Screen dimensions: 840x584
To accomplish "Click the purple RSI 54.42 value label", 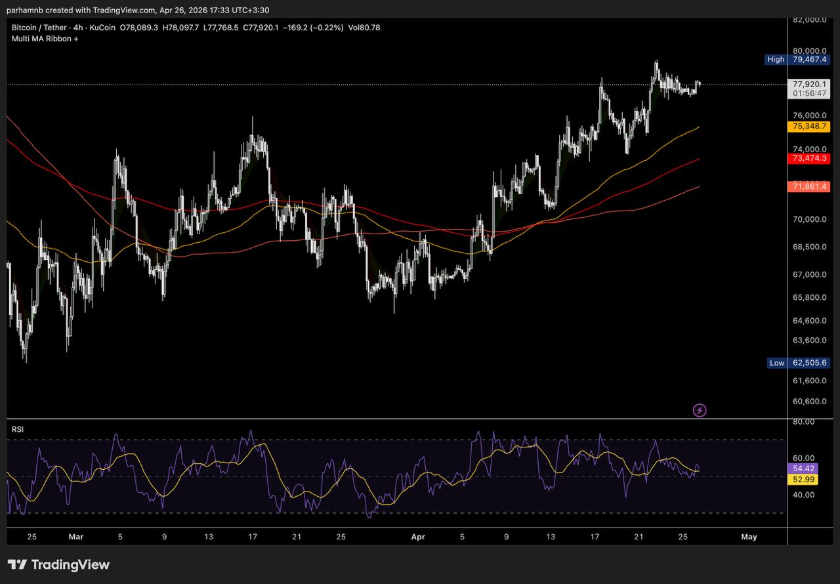I will 803,469.
